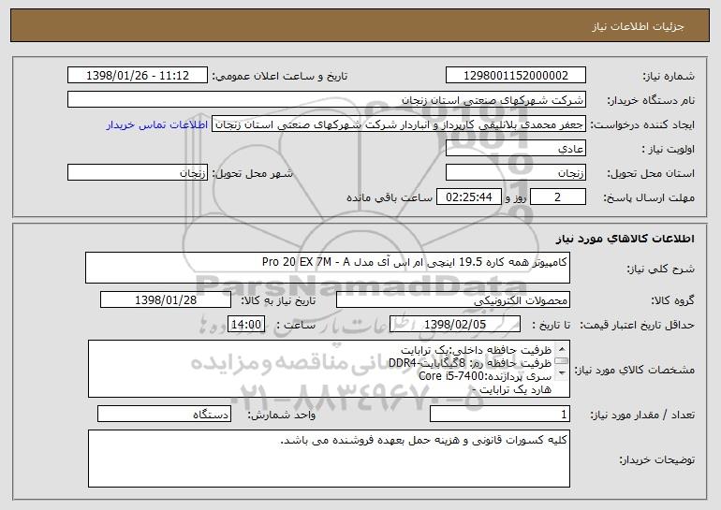Viewport: 721px width, 510px height.
Task: Select the announcement date field 1398/01/26 - 11:12
Action: click(x=138, y=76)
